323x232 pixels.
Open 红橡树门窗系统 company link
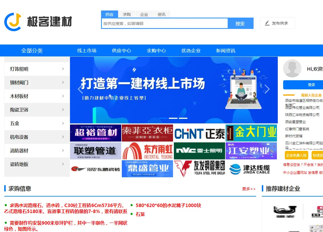[297, 129]
